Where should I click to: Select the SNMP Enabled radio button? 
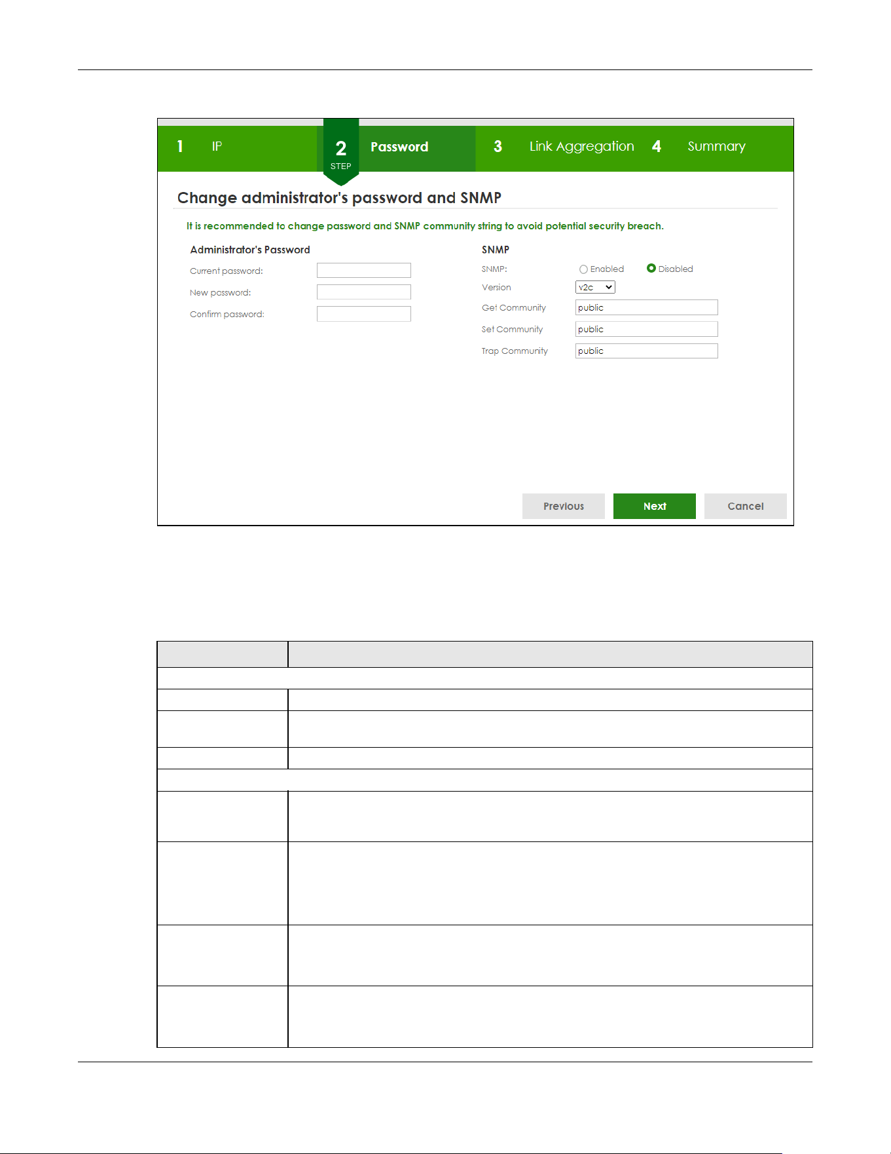click(583, 269)
